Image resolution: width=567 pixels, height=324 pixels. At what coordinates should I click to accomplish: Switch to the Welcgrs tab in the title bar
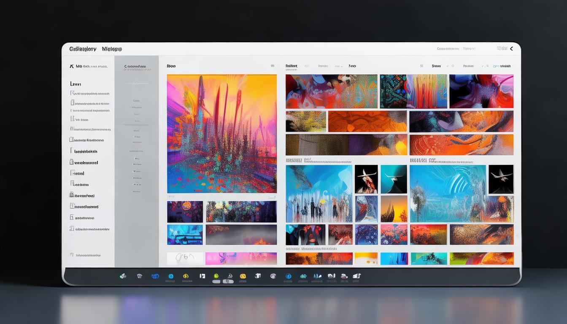[112, 49]
